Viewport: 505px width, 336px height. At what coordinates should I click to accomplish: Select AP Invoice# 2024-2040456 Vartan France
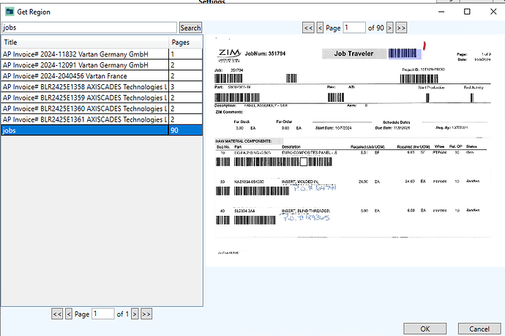coord(102,76)
